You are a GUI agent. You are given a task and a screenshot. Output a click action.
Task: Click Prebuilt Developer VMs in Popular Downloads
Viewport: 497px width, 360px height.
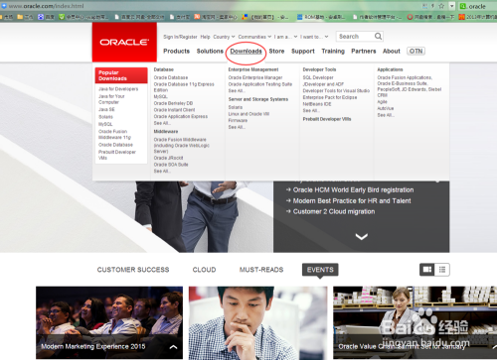(117, 155)
